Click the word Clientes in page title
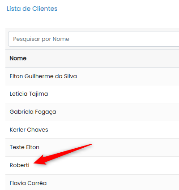The height and width of the screenshot is (190, 179). (45, 9)
